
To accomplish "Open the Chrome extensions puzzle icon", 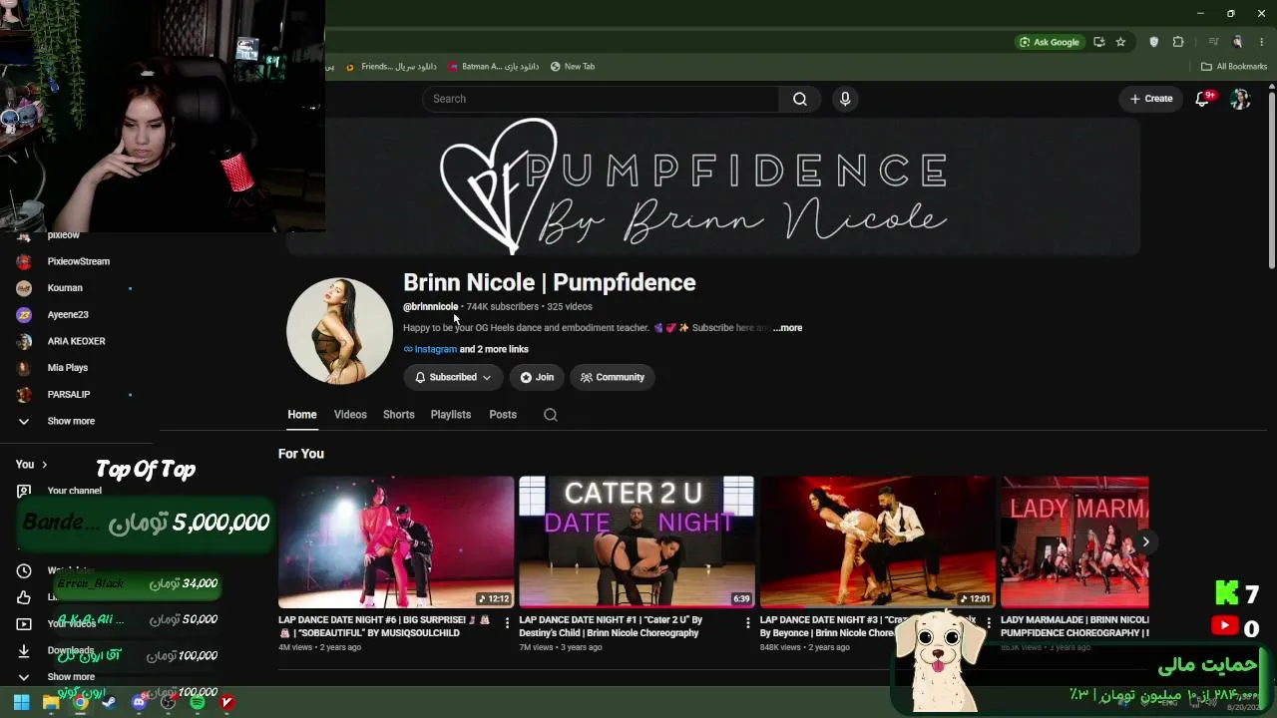I will coord(1178,42).
